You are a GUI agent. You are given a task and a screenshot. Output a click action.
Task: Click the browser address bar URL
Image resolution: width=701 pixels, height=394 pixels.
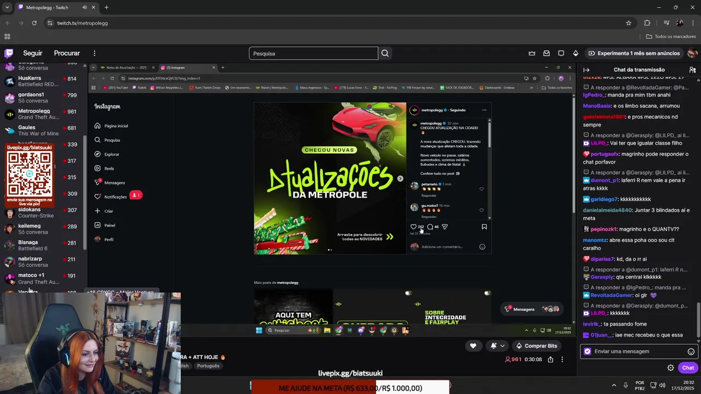coord(82,23)
